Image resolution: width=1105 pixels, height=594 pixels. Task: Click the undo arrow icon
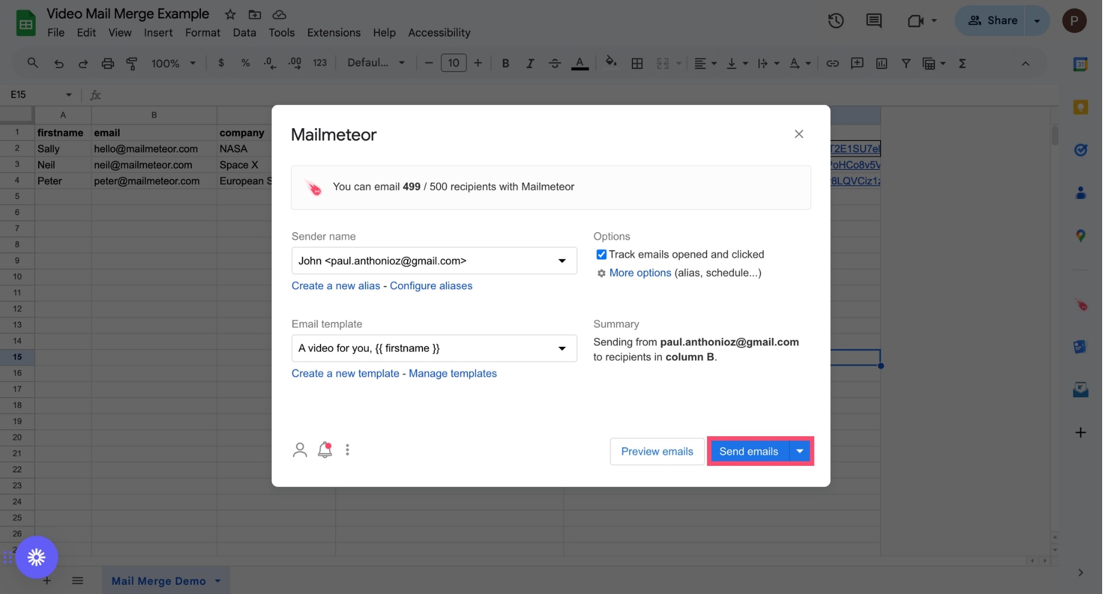[59, 63]
